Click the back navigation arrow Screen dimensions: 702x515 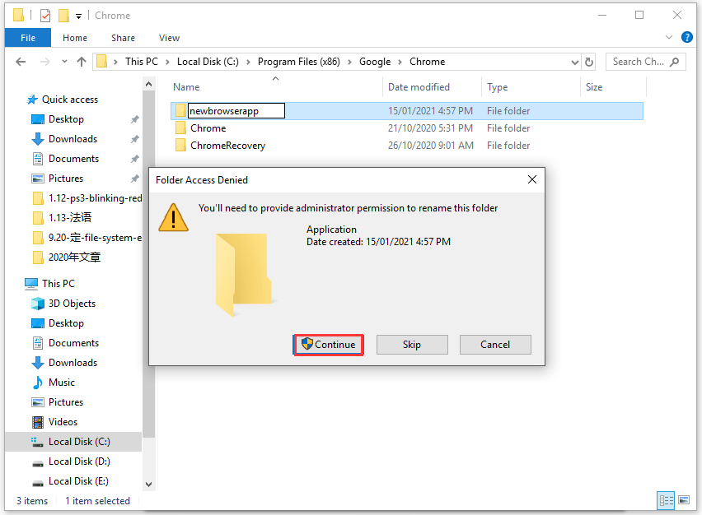(21, 61)
